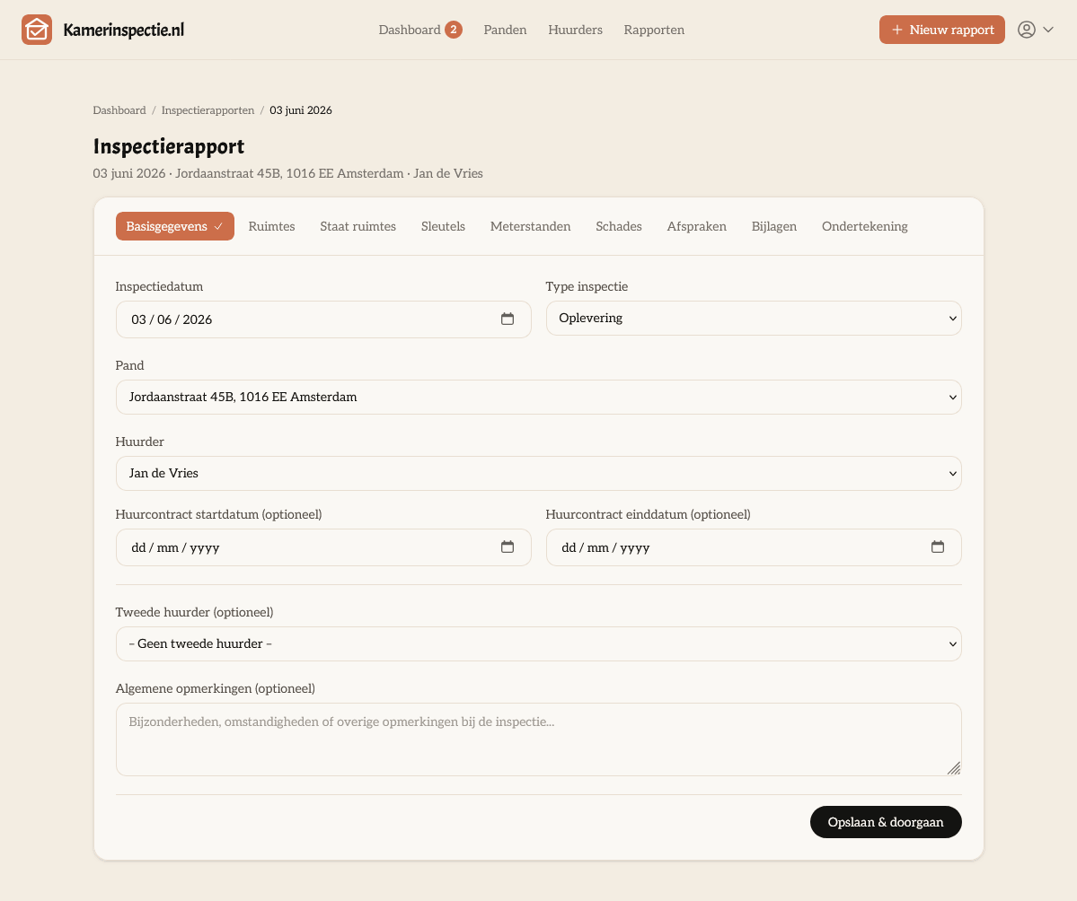Viewport: 1077px width, 901px height.
Task: Open the Type inspectie dropdown
Action: (754, 318)
